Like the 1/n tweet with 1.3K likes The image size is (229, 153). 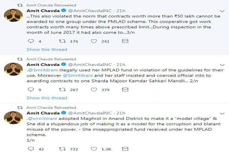point(94,149)
